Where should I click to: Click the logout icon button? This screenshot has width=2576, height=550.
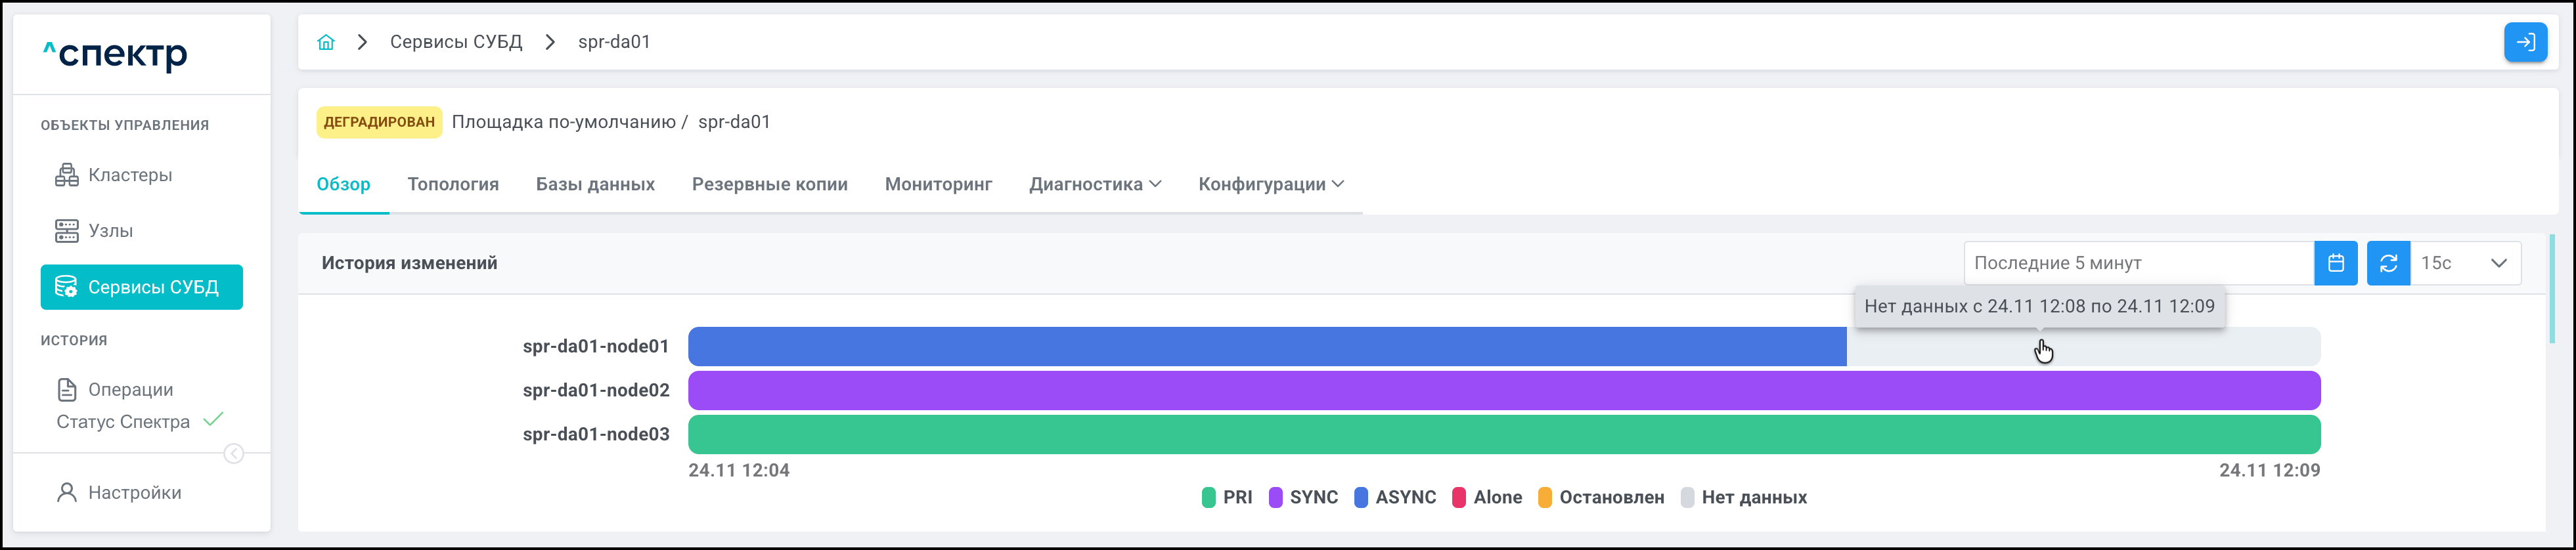click(2524, 42)
